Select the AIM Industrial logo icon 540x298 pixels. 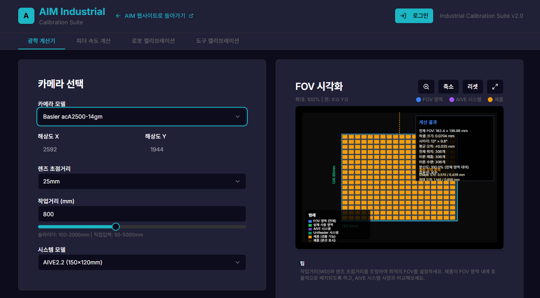(x=25, y=16)
